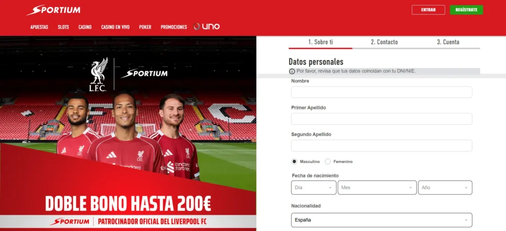Image resolution: width=506 pixels, height=231 pixels.
Task: Click the Liverpool FC crest on the banner
Action: click(98, 74)
